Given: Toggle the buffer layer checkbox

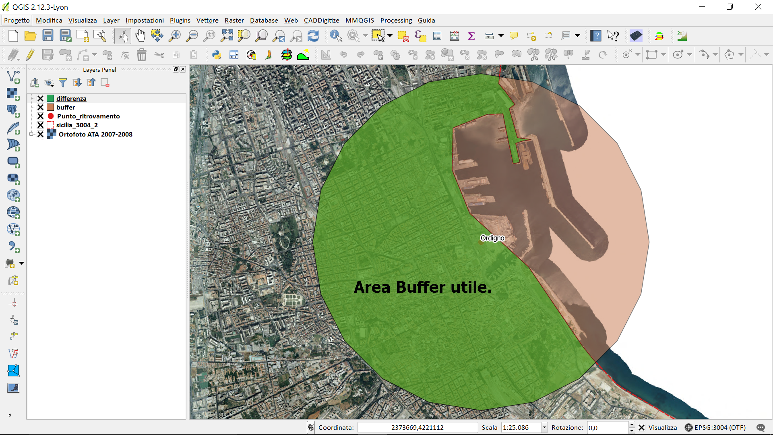Looking at the screenshot, I should click(40, 107).
